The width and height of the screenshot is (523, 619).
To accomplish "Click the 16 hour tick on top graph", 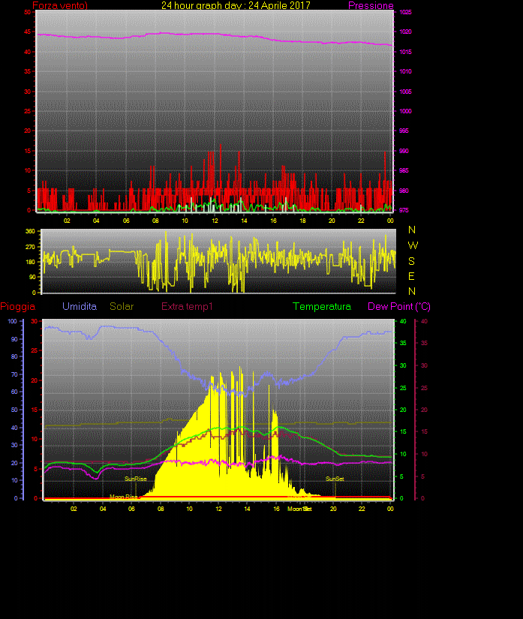I will tap(274, 221).
